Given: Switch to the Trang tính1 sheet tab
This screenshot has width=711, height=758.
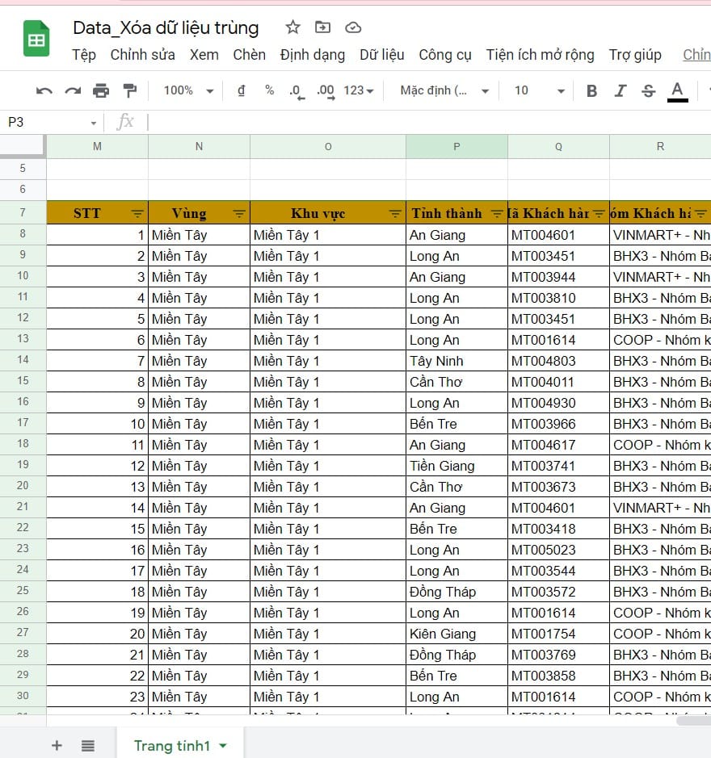Looking at the screenshot, I should tap(179, 745).
